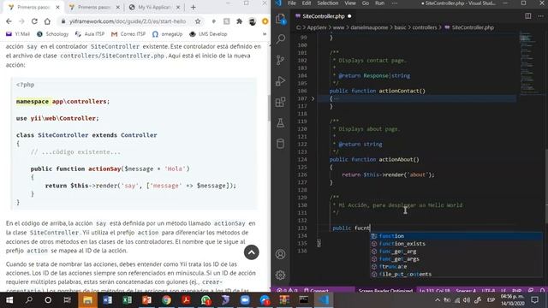548x308 pixels.
Task: Choose 'ftruncate' suggestion
Action: pos(456,266)
